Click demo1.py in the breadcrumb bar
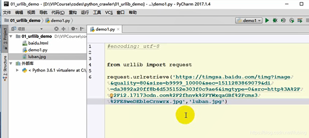The height and width of the screenshot is (138, 309). pyautogui.click(x=58, y=20)
